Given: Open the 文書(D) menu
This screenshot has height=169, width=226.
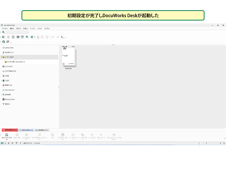Looking at the screenshot, I should point(25,28).
